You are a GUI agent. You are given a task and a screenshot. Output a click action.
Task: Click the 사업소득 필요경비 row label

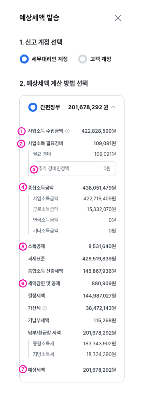45,144
